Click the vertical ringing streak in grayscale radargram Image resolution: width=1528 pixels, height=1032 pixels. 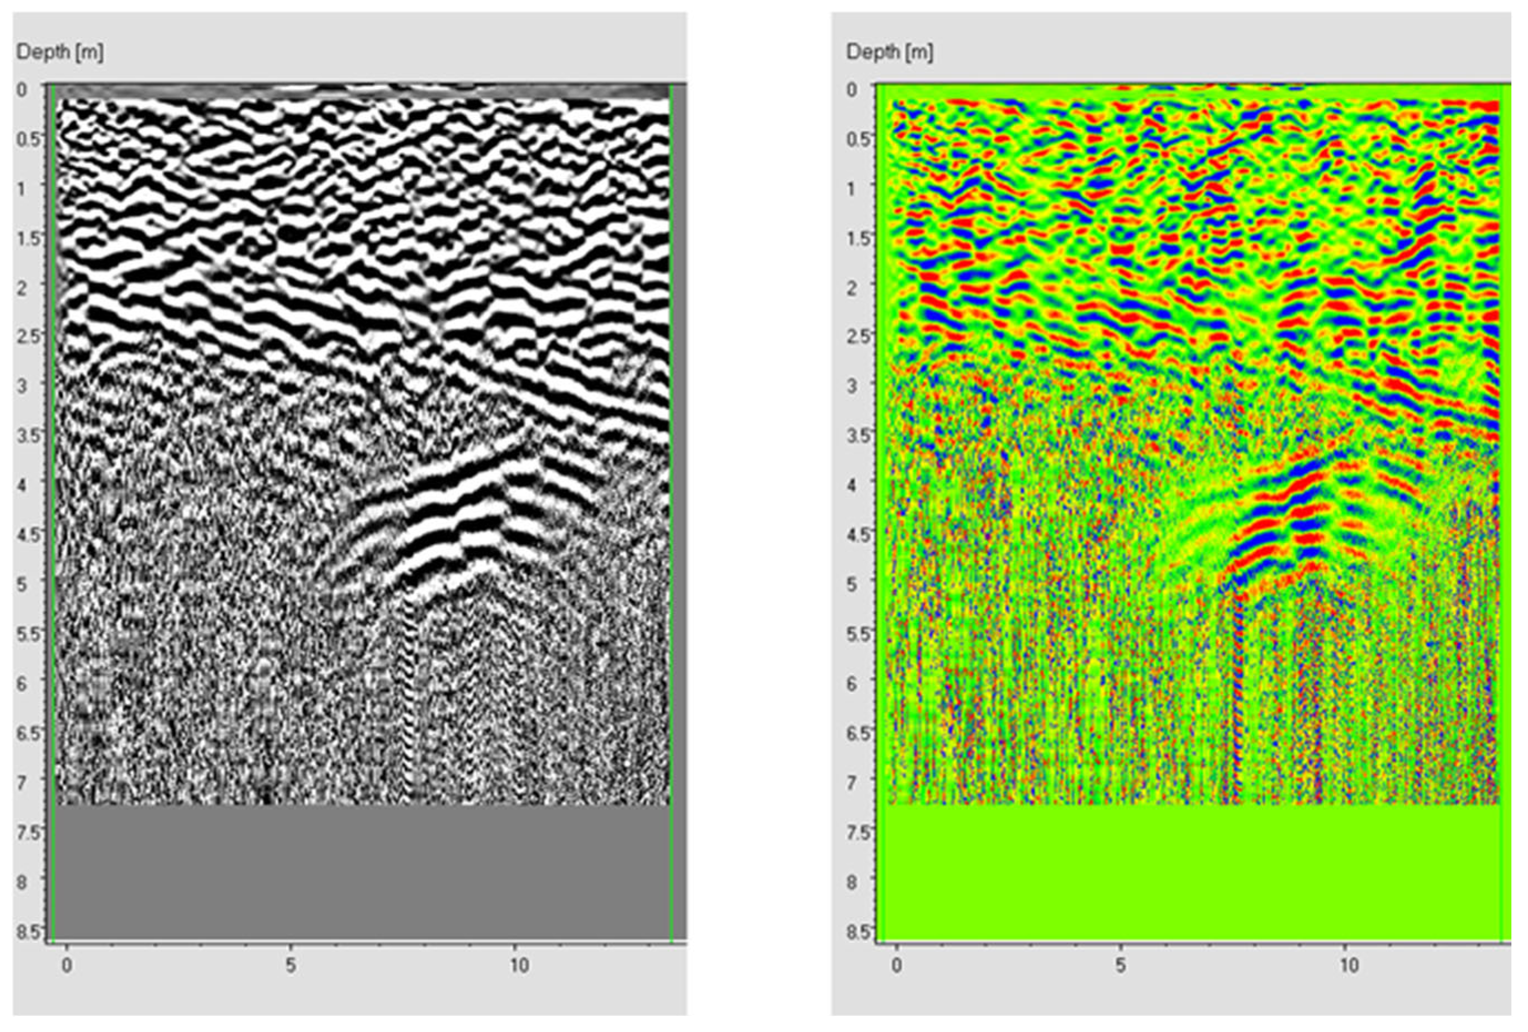click(x=409, y=690)
